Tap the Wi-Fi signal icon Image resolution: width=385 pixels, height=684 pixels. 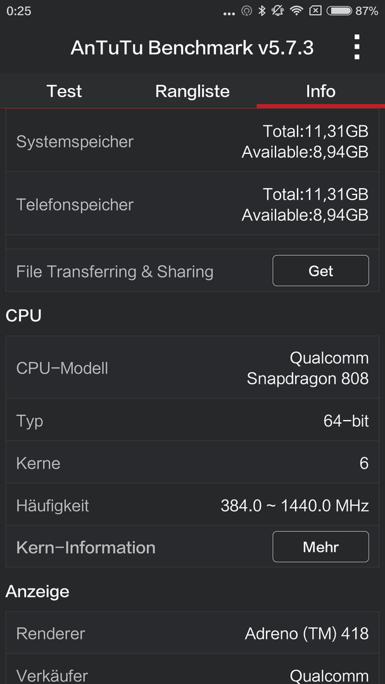[x=296, y=11]
